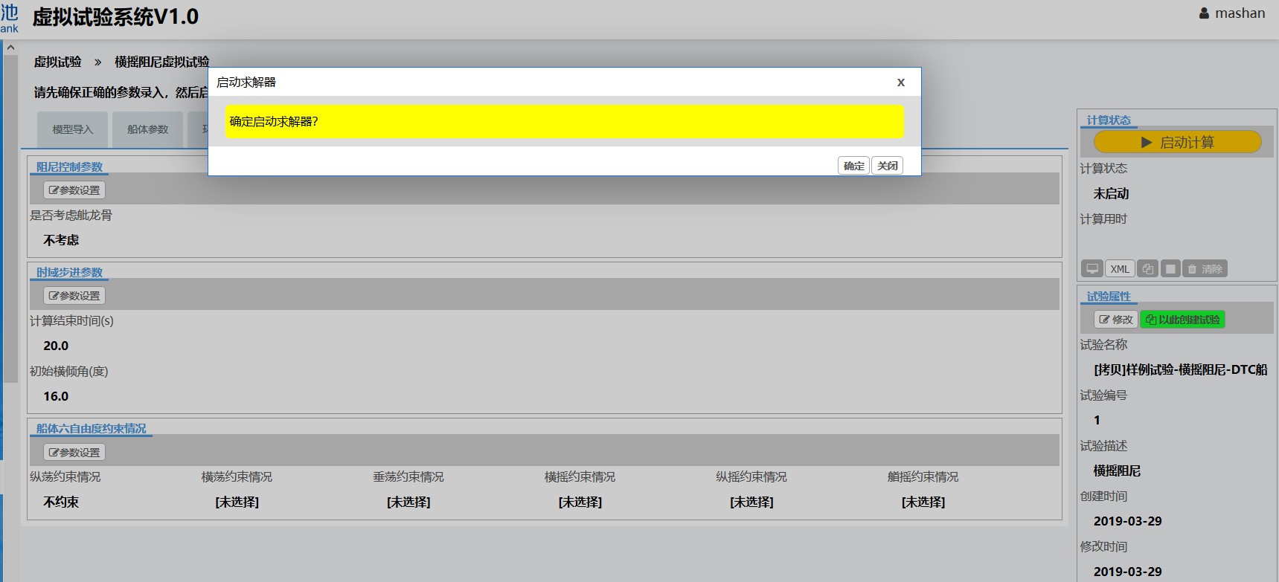
Task: Click 关闭 in the 启动求解器 dialog
Action: click(887, 166)
